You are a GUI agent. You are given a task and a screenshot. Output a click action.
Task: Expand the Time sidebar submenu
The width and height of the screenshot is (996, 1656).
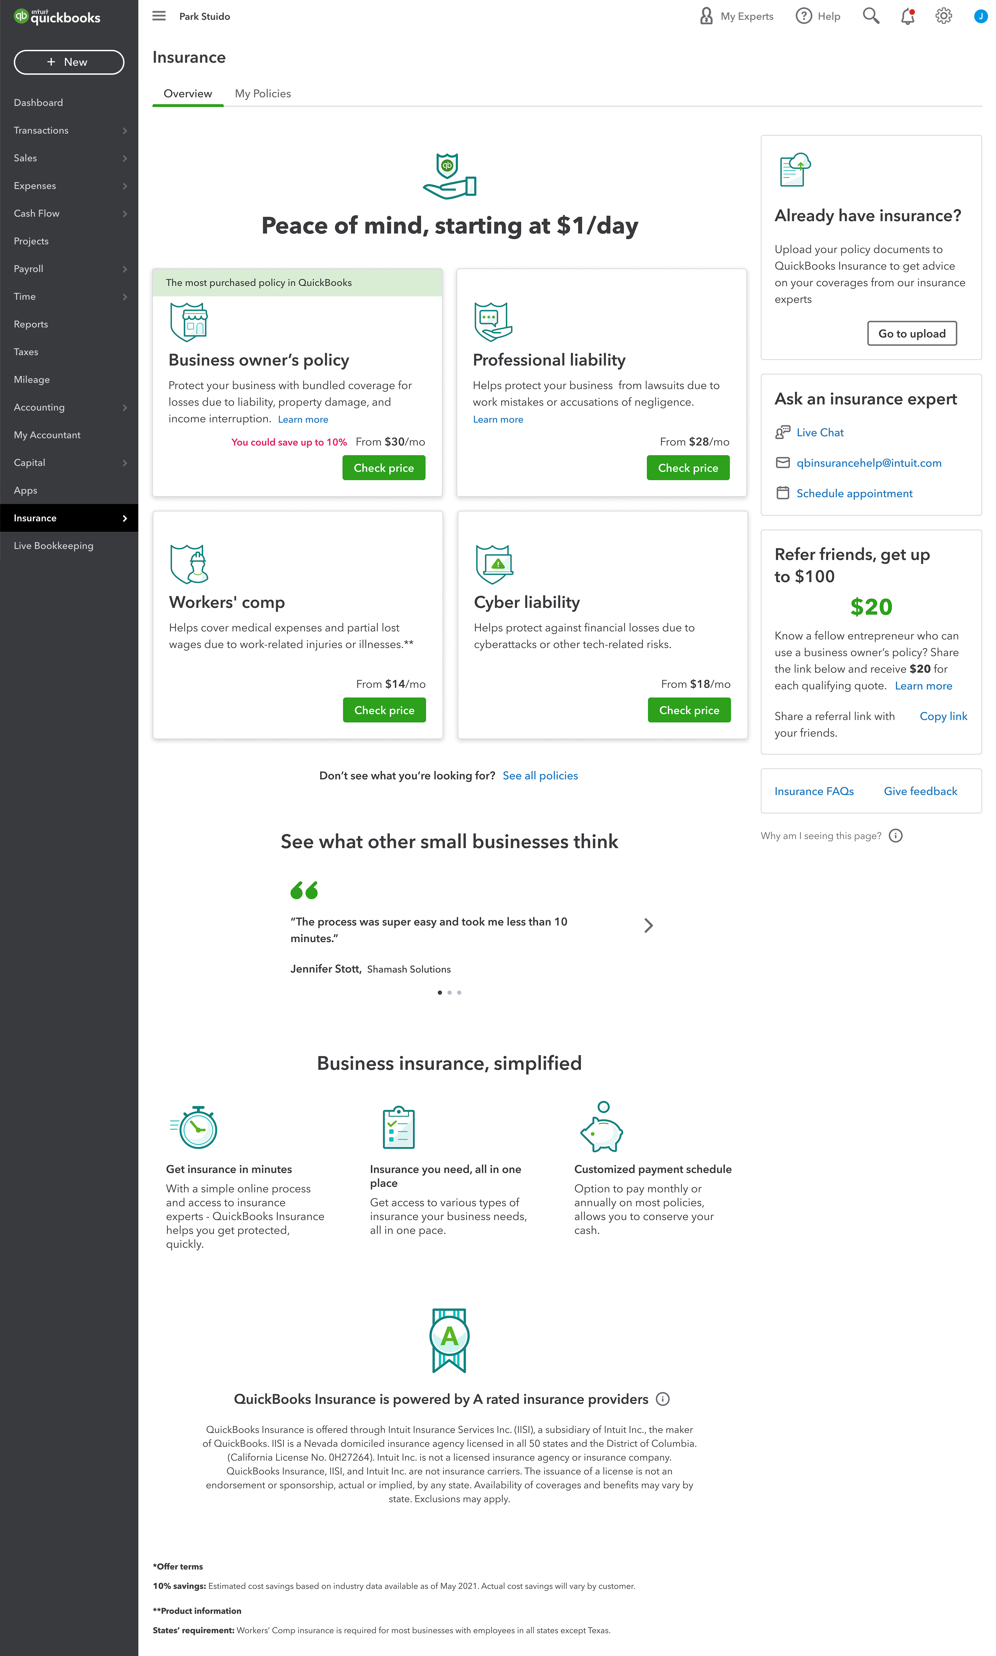[x=125, y=296]
